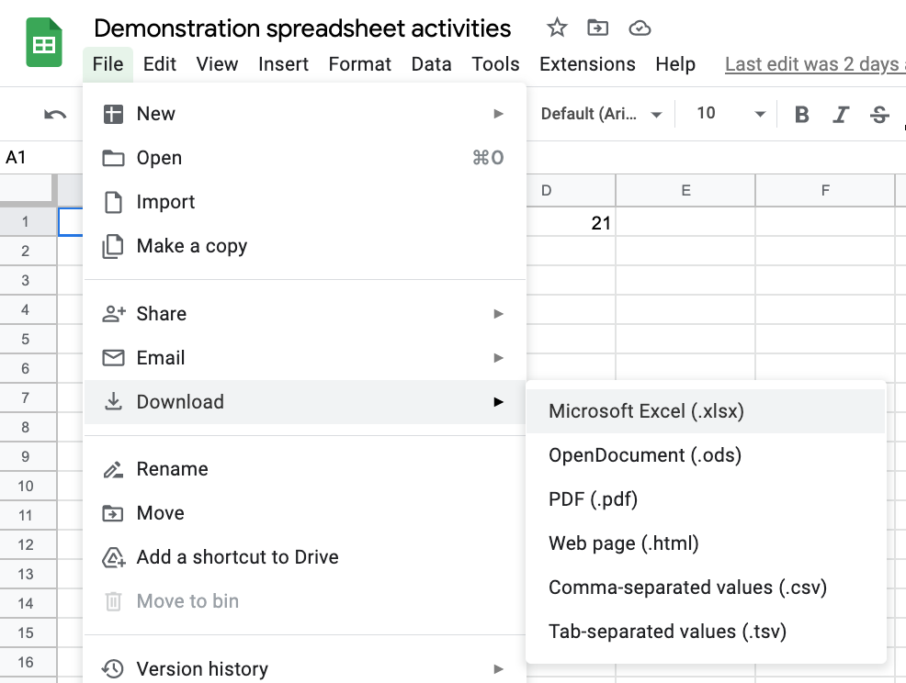Viewport: 906px width, 683px height.
Task: Open the View menu
Action: 217,64
